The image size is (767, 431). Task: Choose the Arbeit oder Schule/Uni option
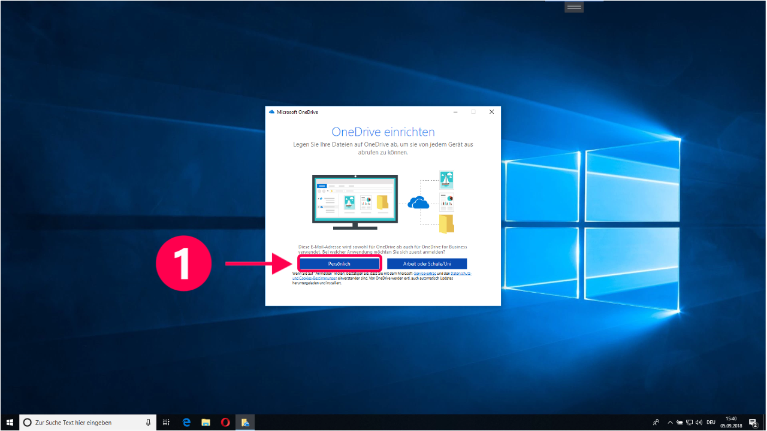coord(427,263)
